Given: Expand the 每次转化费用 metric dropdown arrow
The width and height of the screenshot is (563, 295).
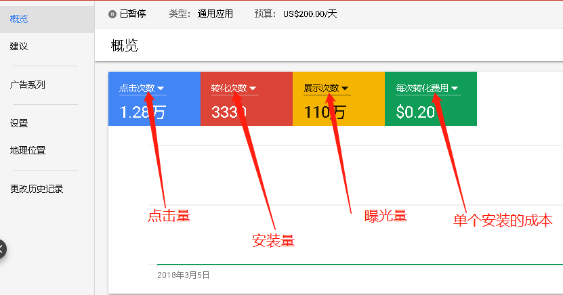Looking at the screenshot, I should [455, 89].
